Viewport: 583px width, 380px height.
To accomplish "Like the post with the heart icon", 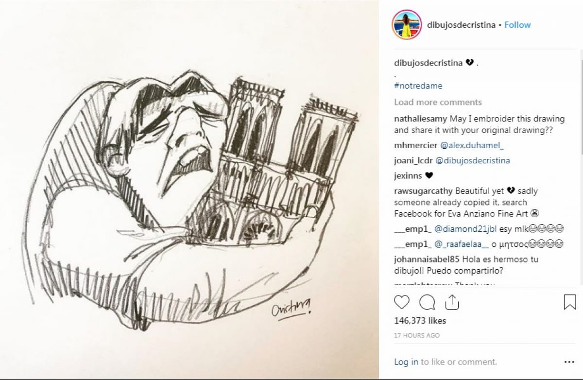I will [401, 302].
